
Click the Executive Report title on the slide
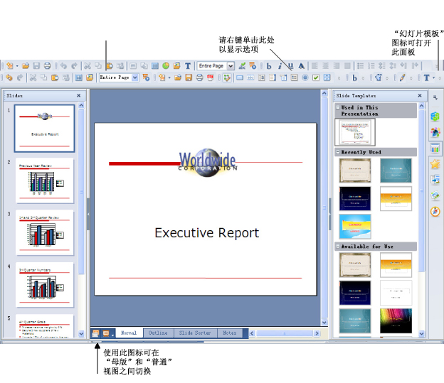tap(207, 233)
